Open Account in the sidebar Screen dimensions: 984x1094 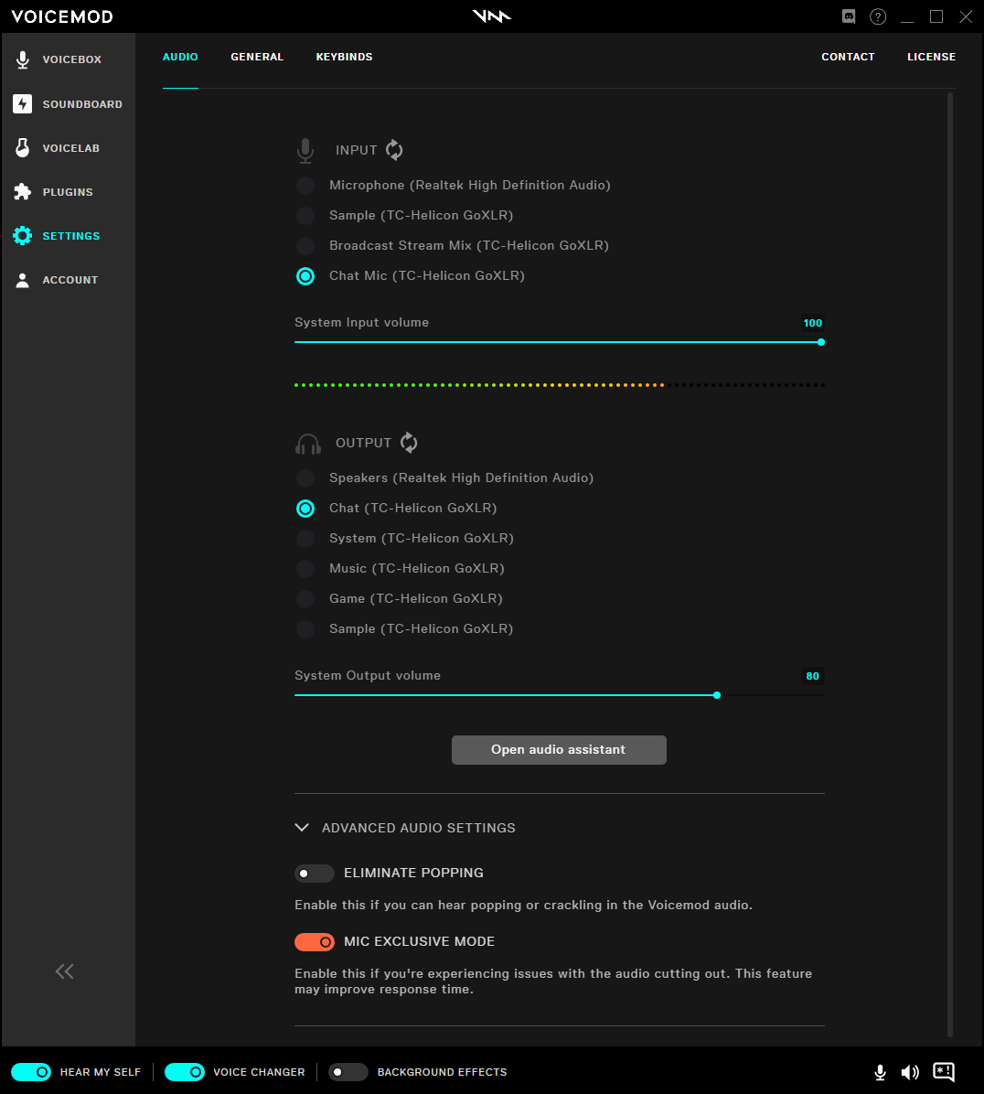[x=70, y=281]
